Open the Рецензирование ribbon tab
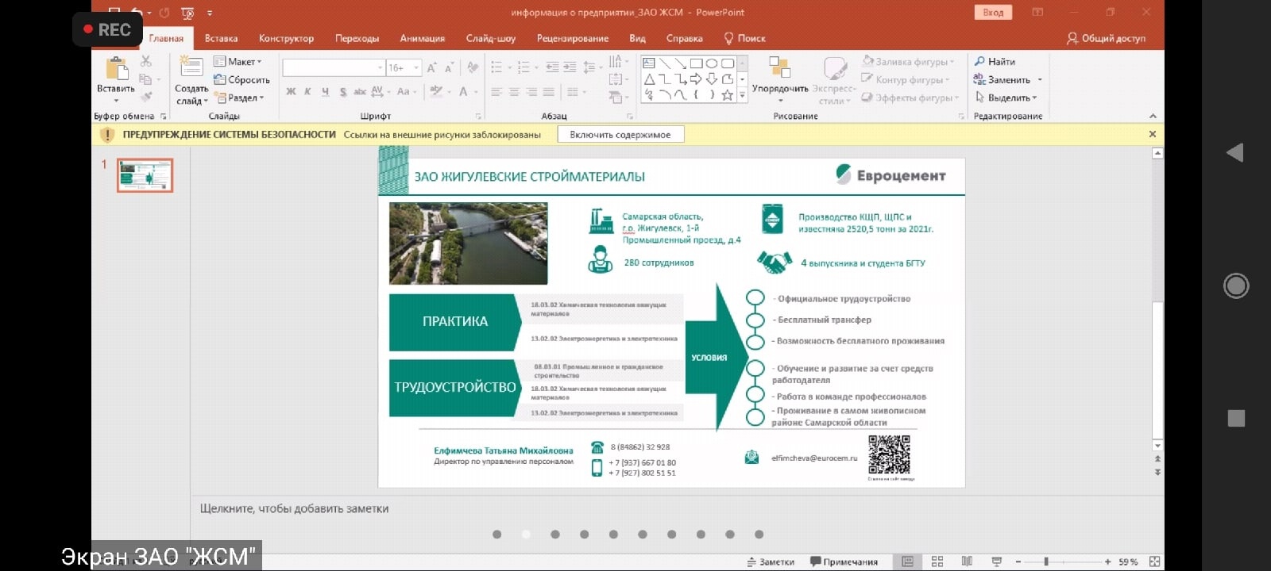The width and height of the screenshot is (1271, 571). 572,38
